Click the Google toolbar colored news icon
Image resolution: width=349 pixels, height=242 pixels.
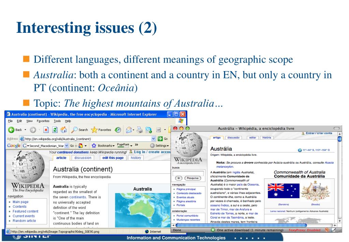(81, 146)
